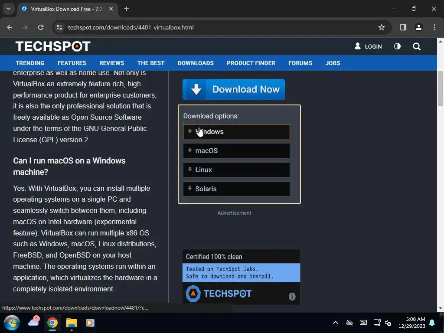Open the site information icon in address bar
The image size is (444, 333).
59,27
